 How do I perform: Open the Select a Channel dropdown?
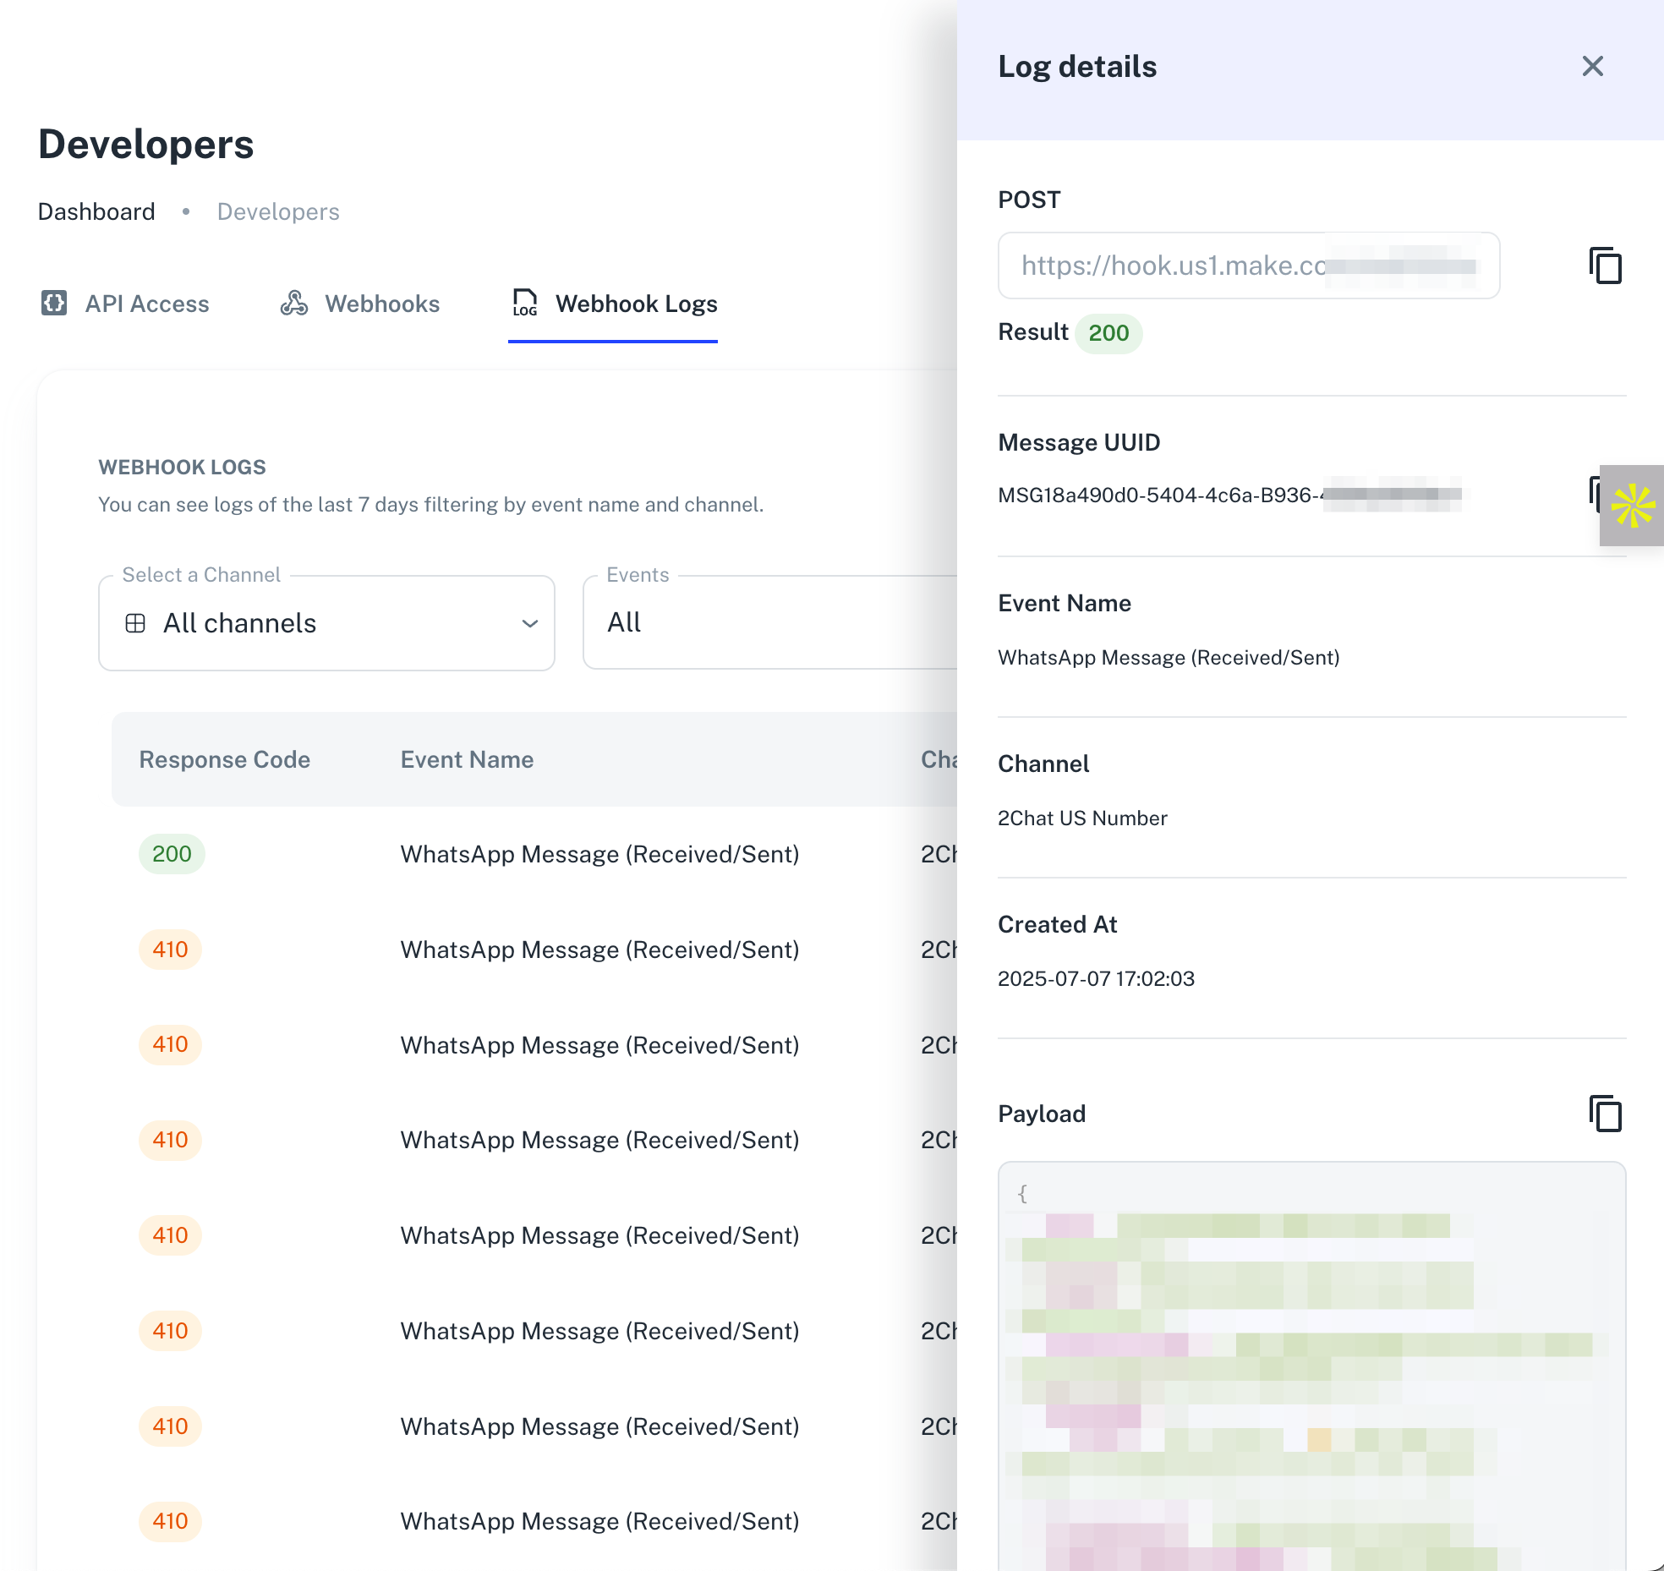pyautogui.click(x=326, y=623)
